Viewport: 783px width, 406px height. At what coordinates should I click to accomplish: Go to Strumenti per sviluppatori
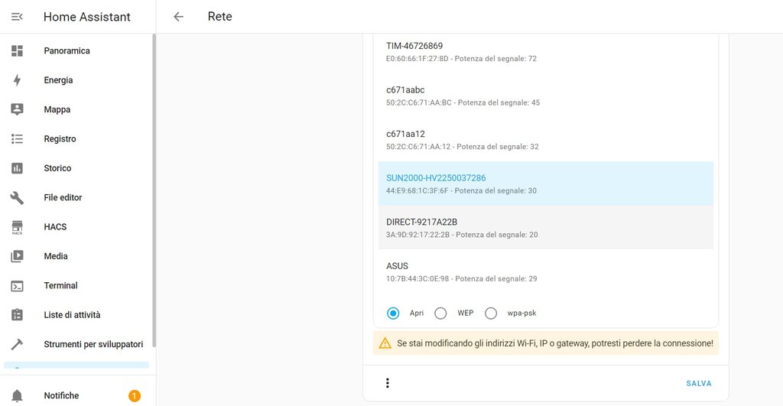tap(93, 344)
